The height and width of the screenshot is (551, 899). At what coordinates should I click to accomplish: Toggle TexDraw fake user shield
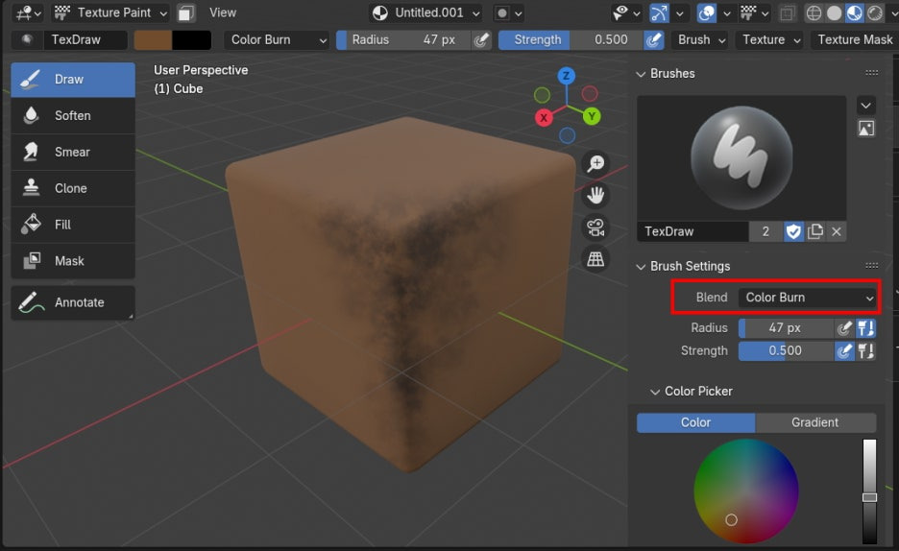(x=793, y=231)
